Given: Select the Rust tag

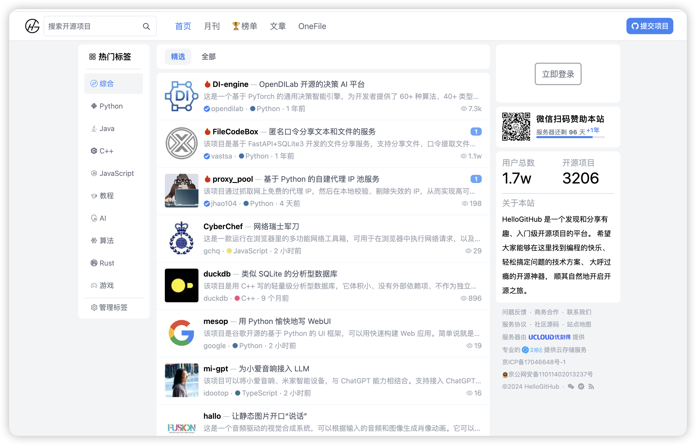Looking at the screenshot, I should pos(114,263).
